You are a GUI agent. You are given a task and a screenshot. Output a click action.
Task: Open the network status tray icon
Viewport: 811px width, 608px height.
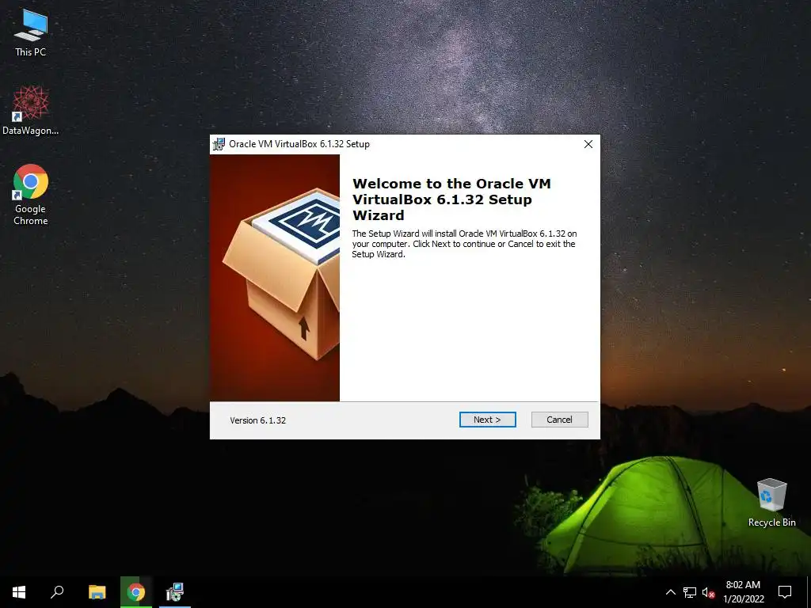pos(690,592)
